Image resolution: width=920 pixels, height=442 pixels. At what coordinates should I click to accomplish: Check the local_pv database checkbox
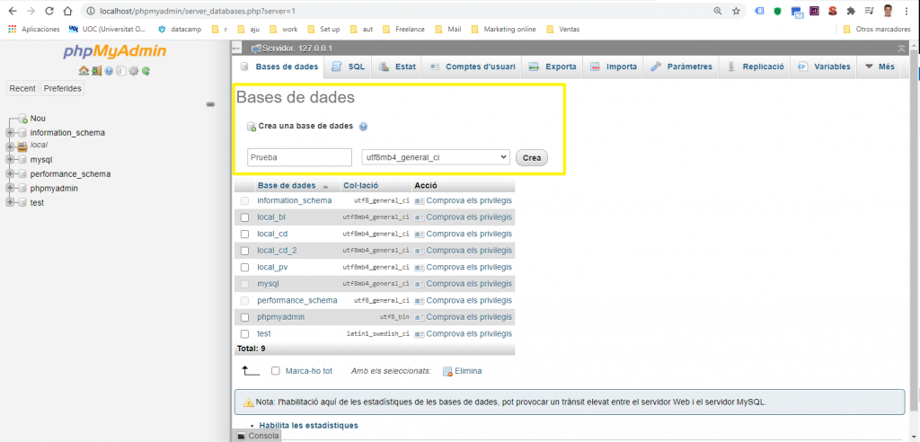point(244,267)
